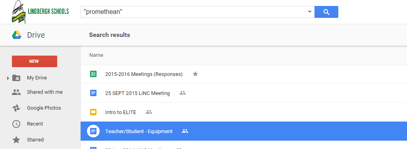The height and width of the screenshot is (149, 407).
Task: Click the Lindbergh Schools logo
Action: [x=40, y=12]
